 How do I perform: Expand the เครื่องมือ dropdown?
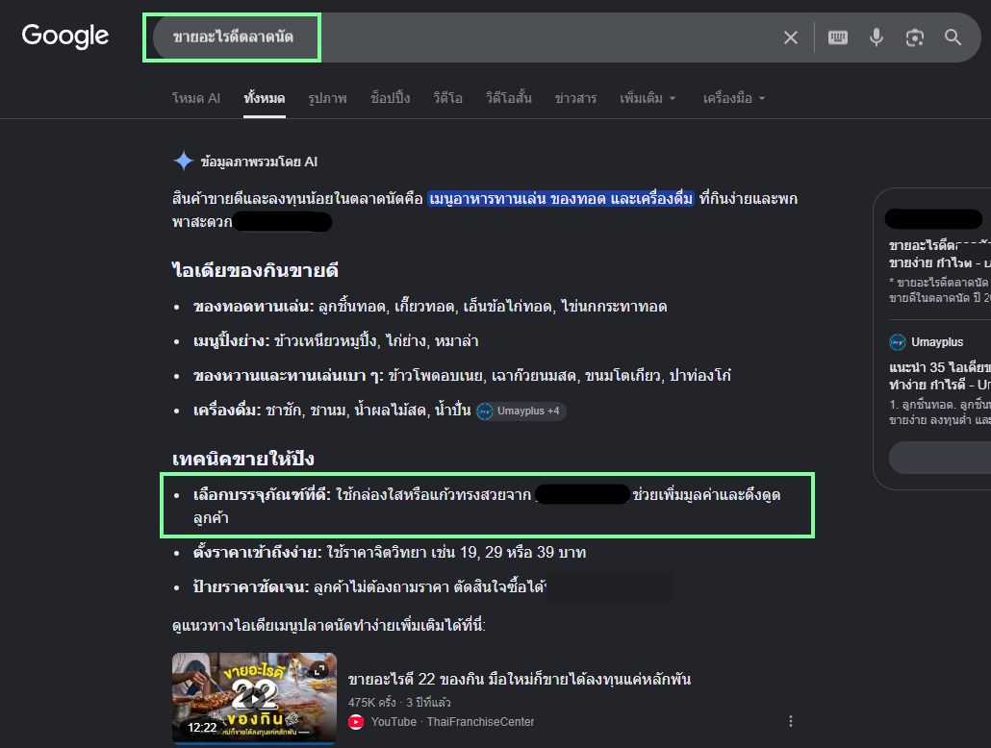coord(734,99)
